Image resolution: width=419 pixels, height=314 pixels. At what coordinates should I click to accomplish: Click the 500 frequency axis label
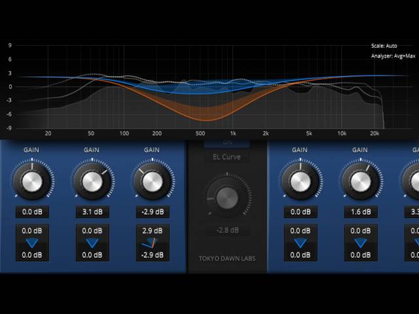(200, 133)
